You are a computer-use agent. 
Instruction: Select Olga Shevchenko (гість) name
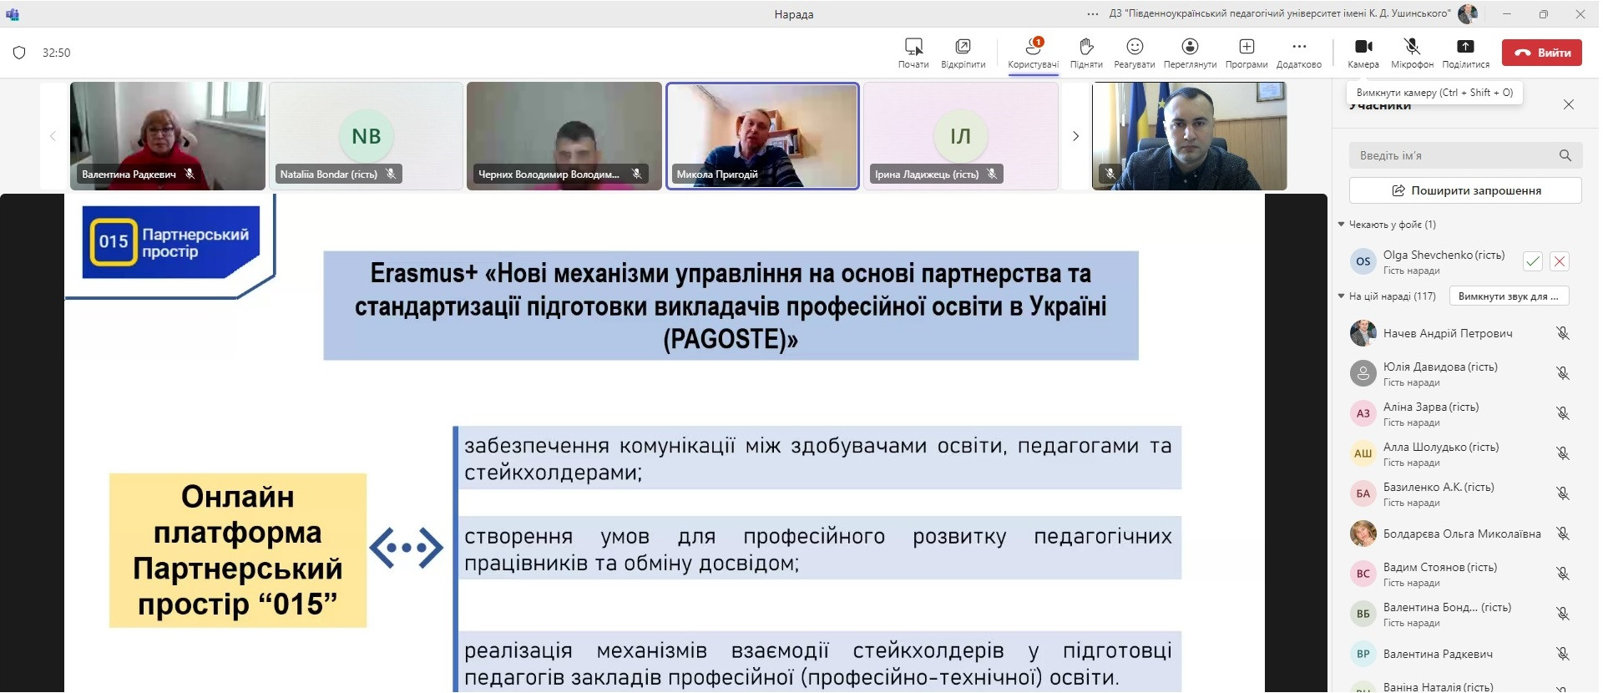tap(1444, 255)
